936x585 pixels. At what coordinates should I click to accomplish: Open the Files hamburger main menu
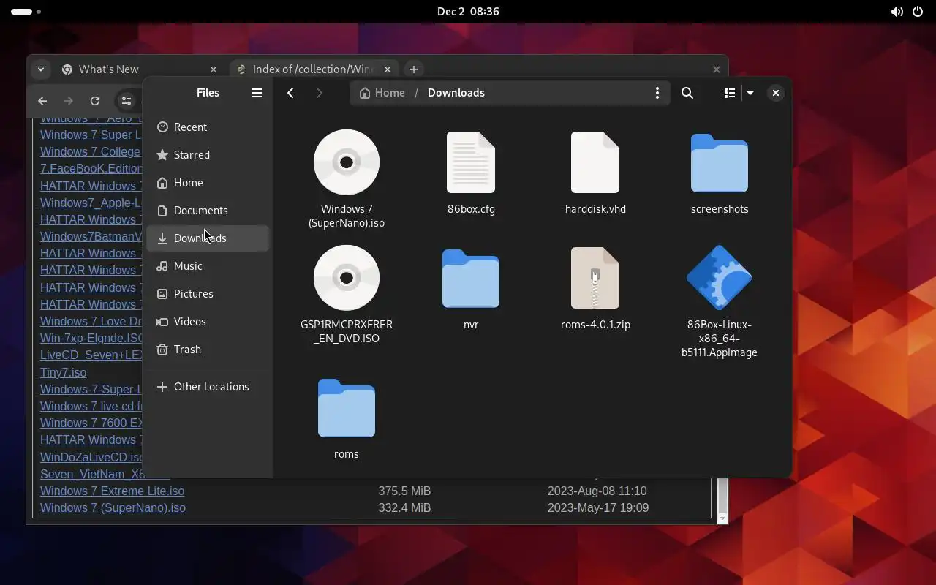click(257, 93)
